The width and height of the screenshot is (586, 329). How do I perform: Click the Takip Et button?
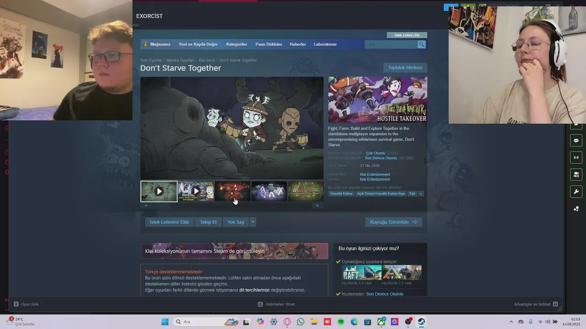point(208,222)
